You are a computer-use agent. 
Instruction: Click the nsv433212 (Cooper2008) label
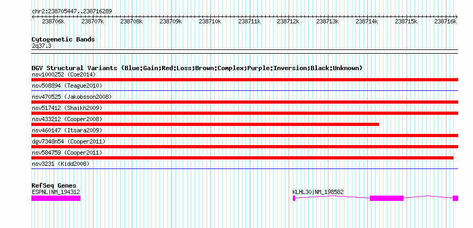67,119
